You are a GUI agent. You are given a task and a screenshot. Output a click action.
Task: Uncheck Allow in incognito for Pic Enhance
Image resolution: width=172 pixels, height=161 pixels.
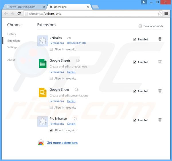tap(51, 130)
